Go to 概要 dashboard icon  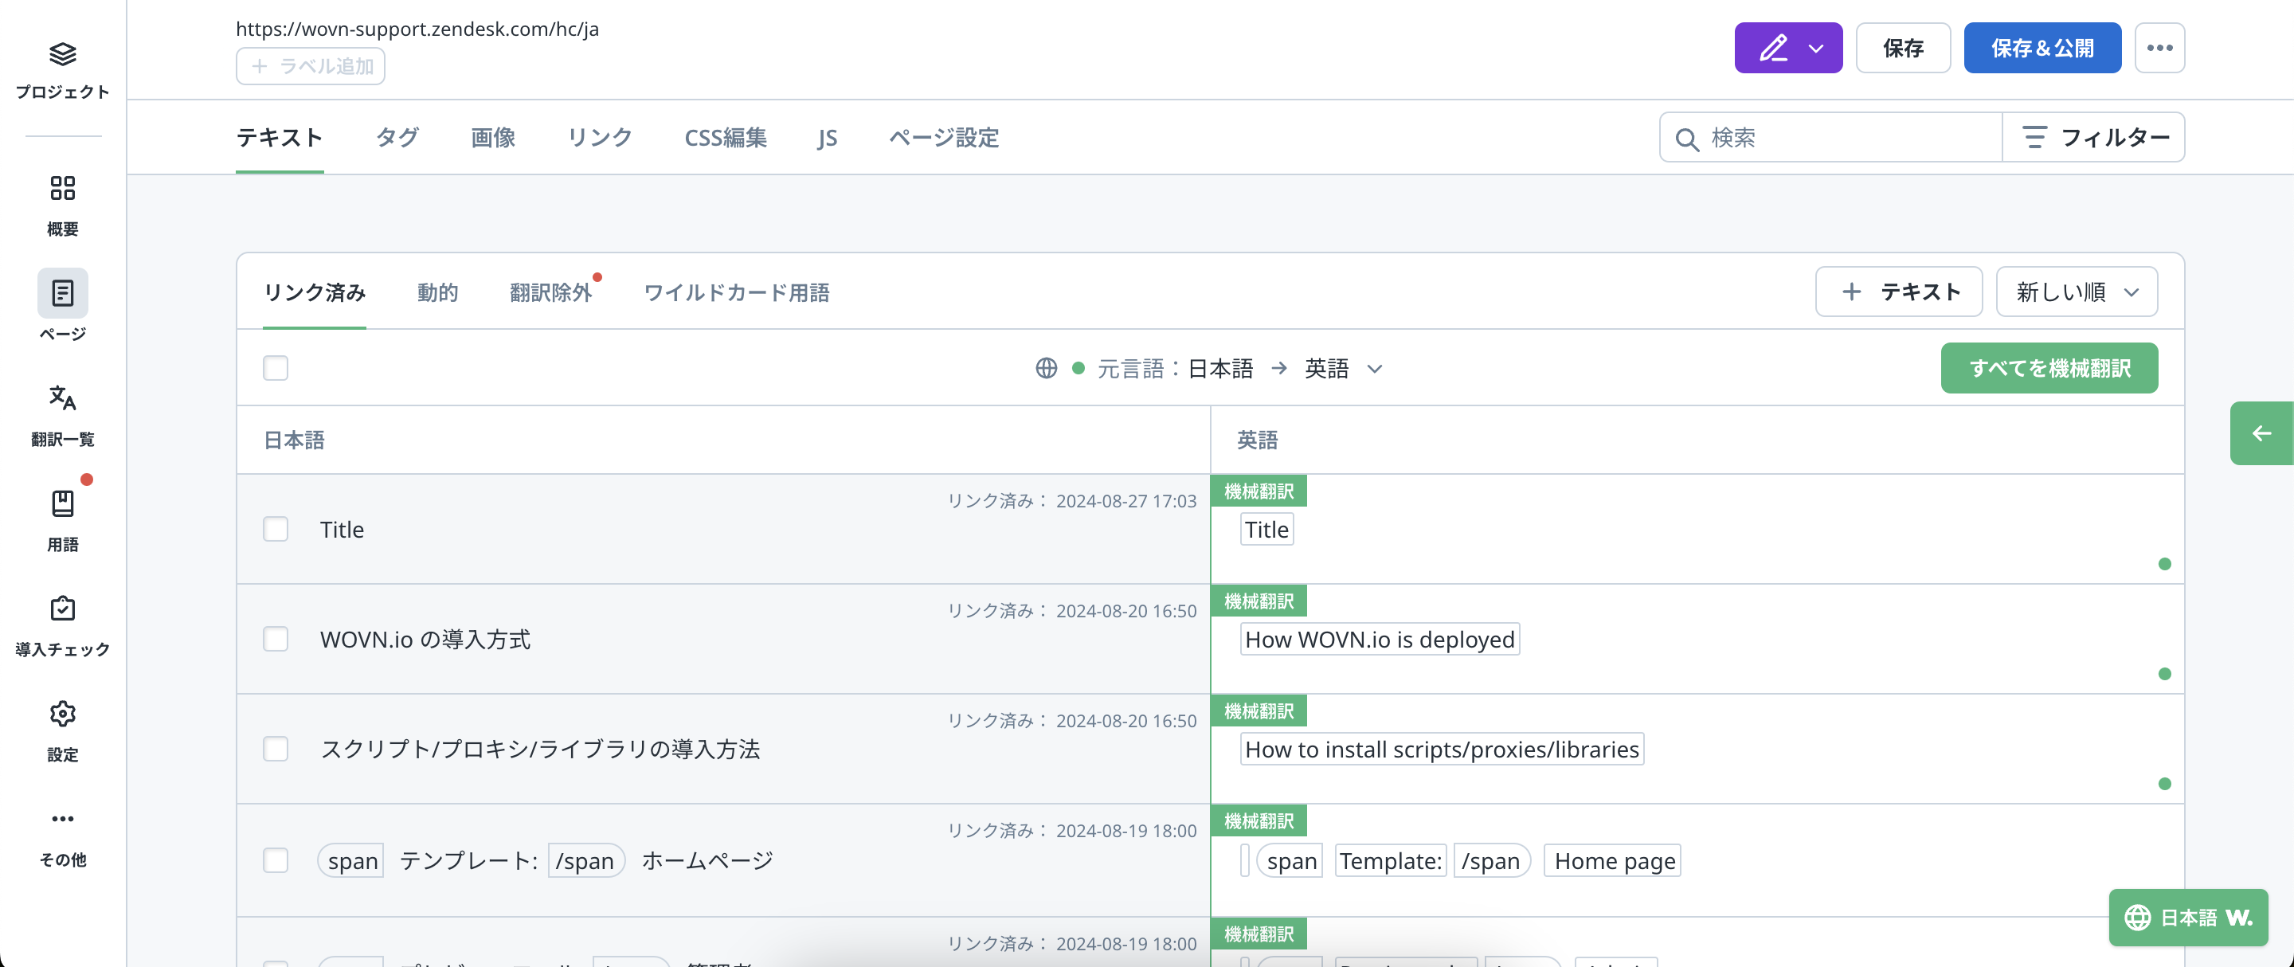tap(62, 189)
